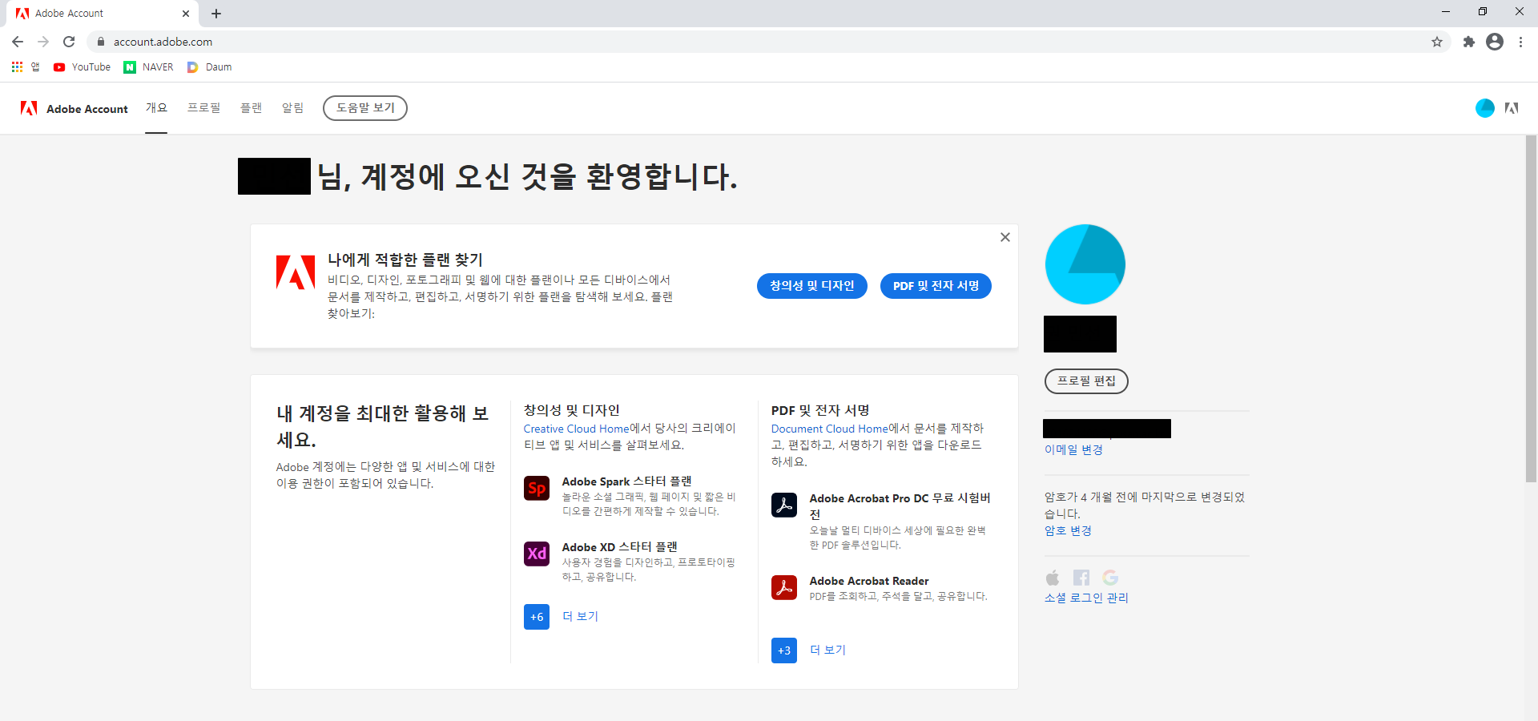This screenshot has width=1538, height=721.
Task: Open the Adobe apps icon at top right
Action: pos(1512,108)
